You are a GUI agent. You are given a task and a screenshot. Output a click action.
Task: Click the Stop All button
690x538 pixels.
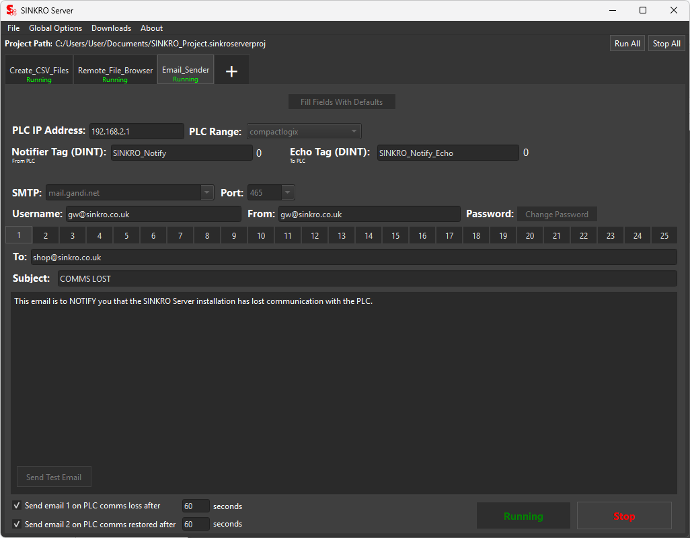pyautogui.click(x=666, y=44)
